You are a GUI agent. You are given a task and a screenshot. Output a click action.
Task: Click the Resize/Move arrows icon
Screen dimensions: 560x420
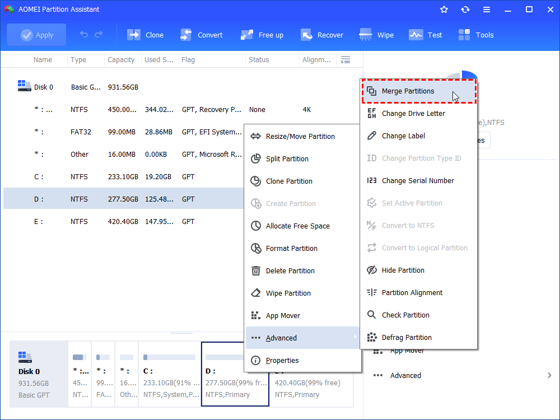click(255, 137)
